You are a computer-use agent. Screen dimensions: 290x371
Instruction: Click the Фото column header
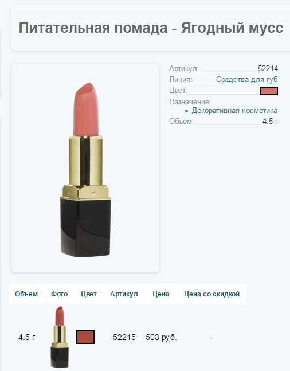point(60,294)
